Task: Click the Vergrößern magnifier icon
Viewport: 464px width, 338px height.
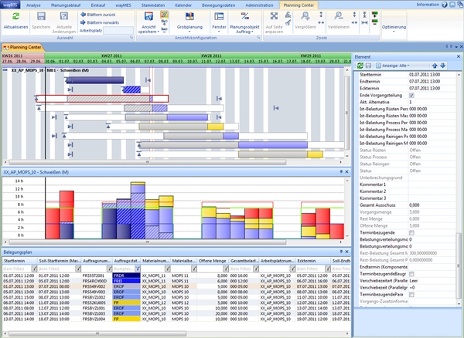Action: coord(305,16)
